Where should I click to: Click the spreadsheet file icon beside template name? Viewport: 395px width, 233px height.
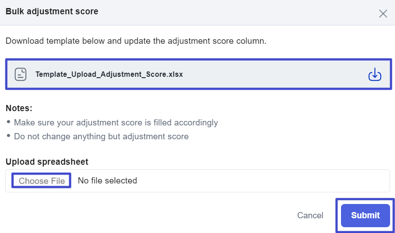tap(21, 74)
